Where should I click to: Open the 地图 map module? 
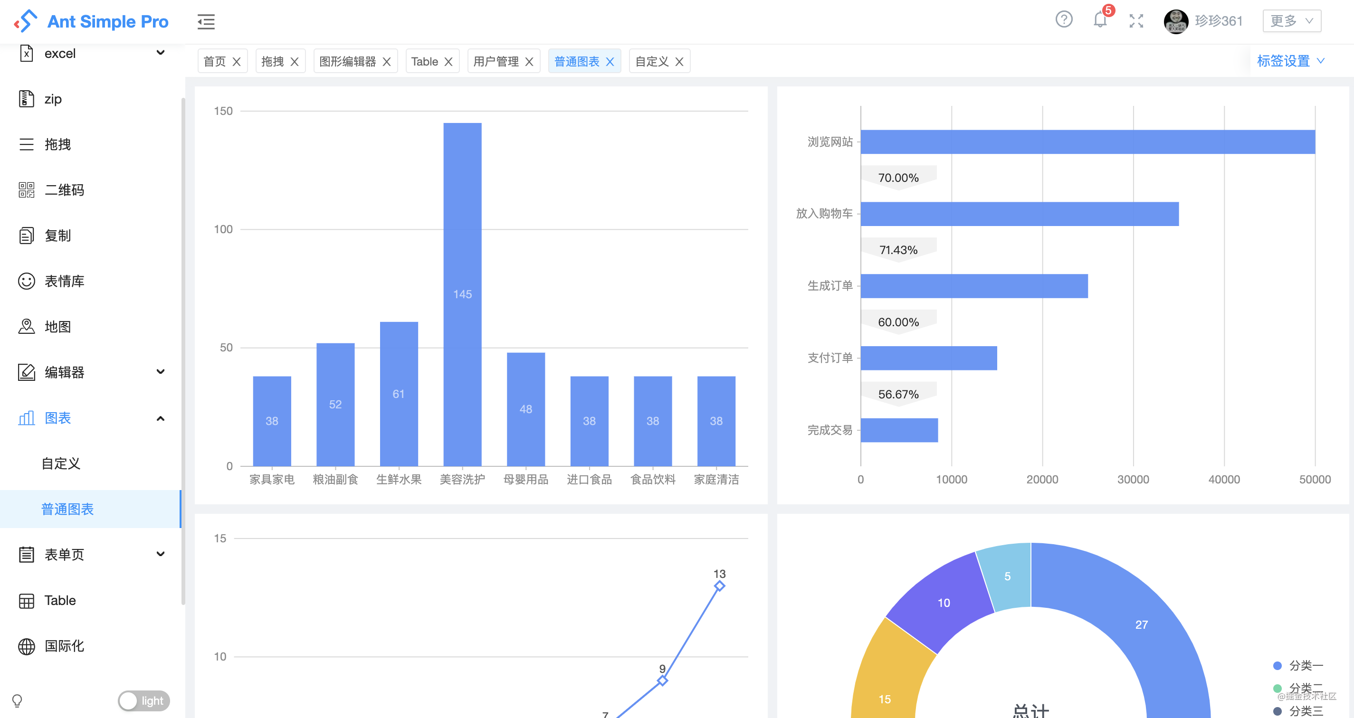58,326
